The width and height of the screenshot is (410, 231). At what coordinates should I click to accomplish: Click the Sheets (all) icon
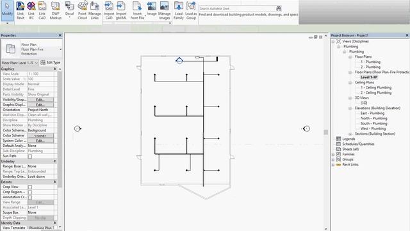pos(338,149)
